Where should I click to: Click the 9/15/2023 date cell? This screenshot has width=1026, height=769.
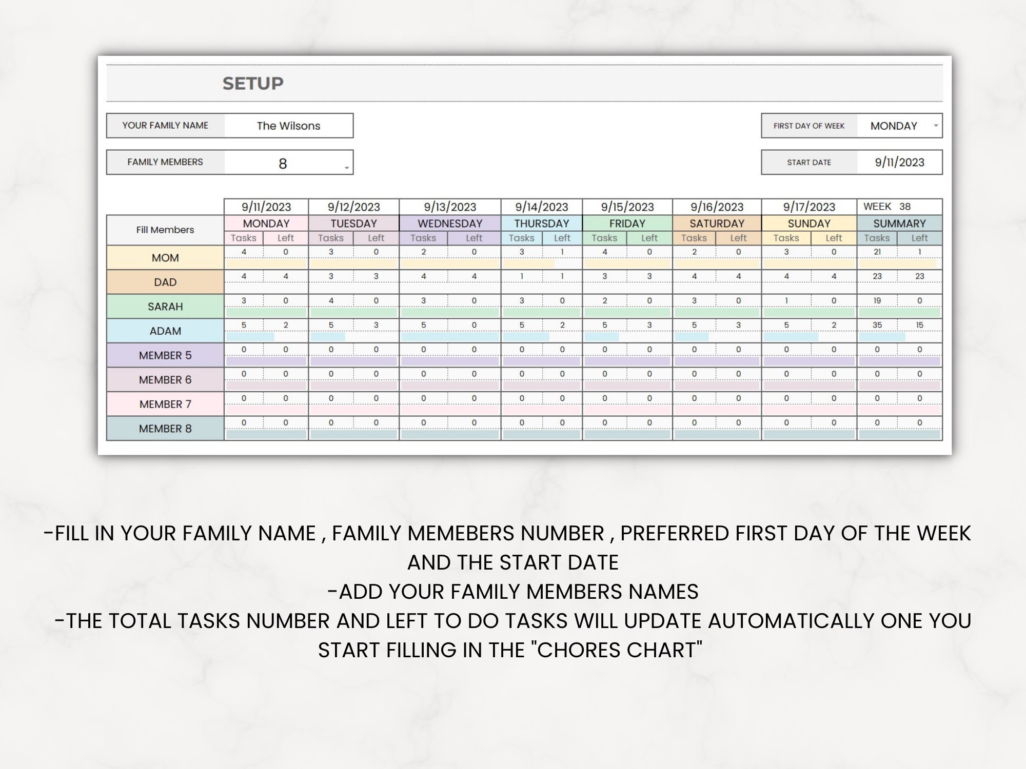click(x=627, y=207)
